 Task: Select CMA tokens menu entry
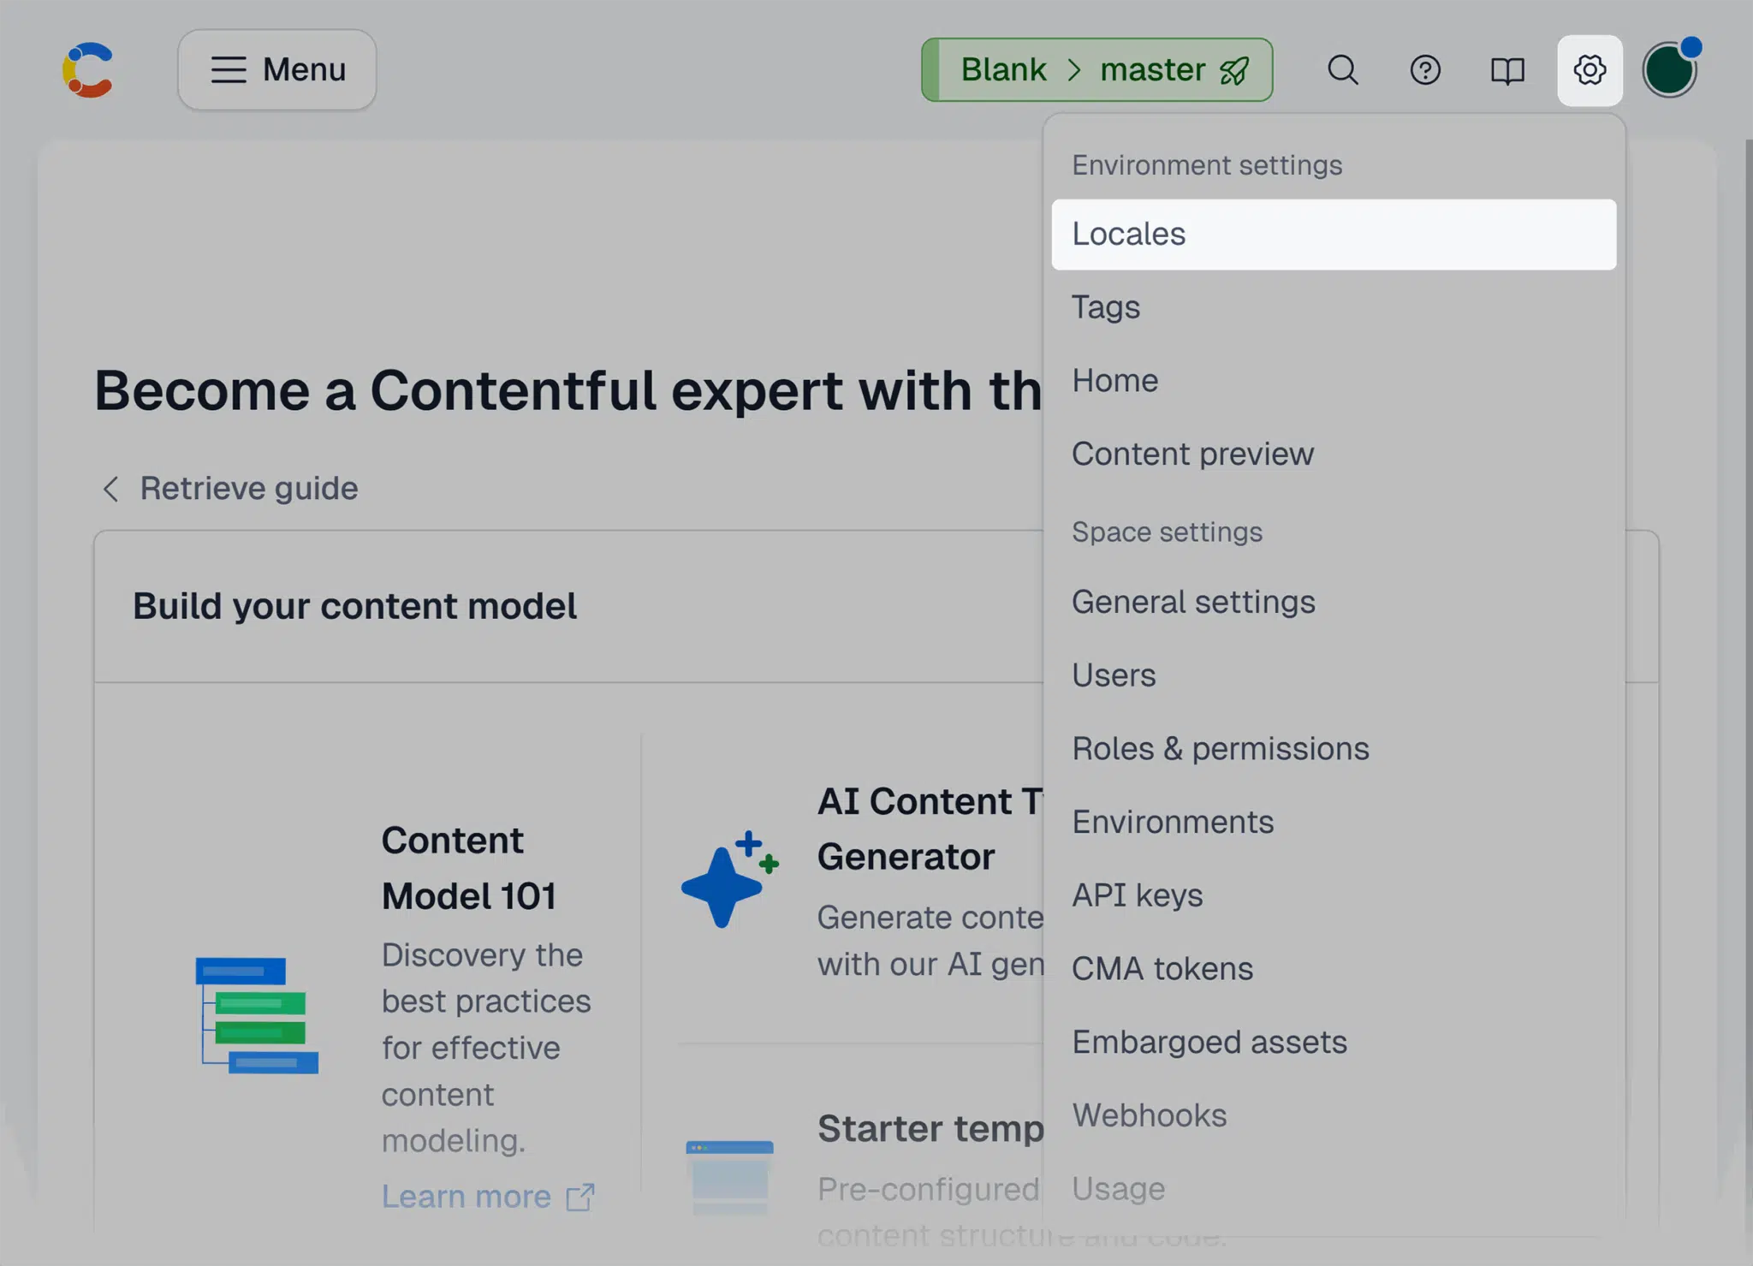1334,969
